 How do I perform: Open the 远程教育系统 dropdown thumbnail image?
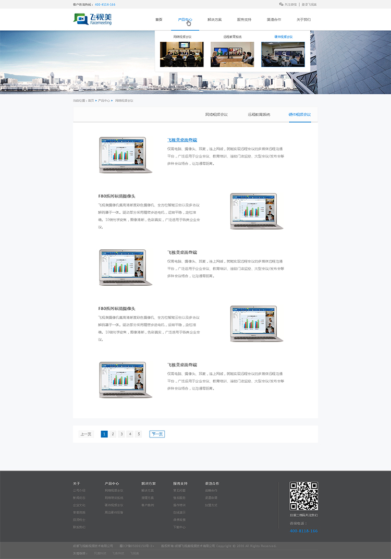point(233,54)
